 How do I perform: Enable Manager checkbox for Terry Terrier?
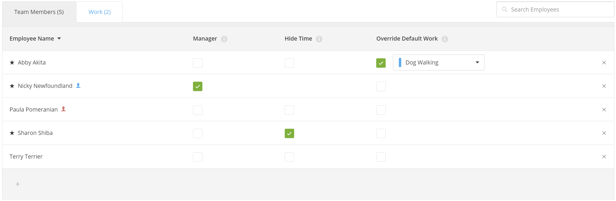(x=198, y=157)
